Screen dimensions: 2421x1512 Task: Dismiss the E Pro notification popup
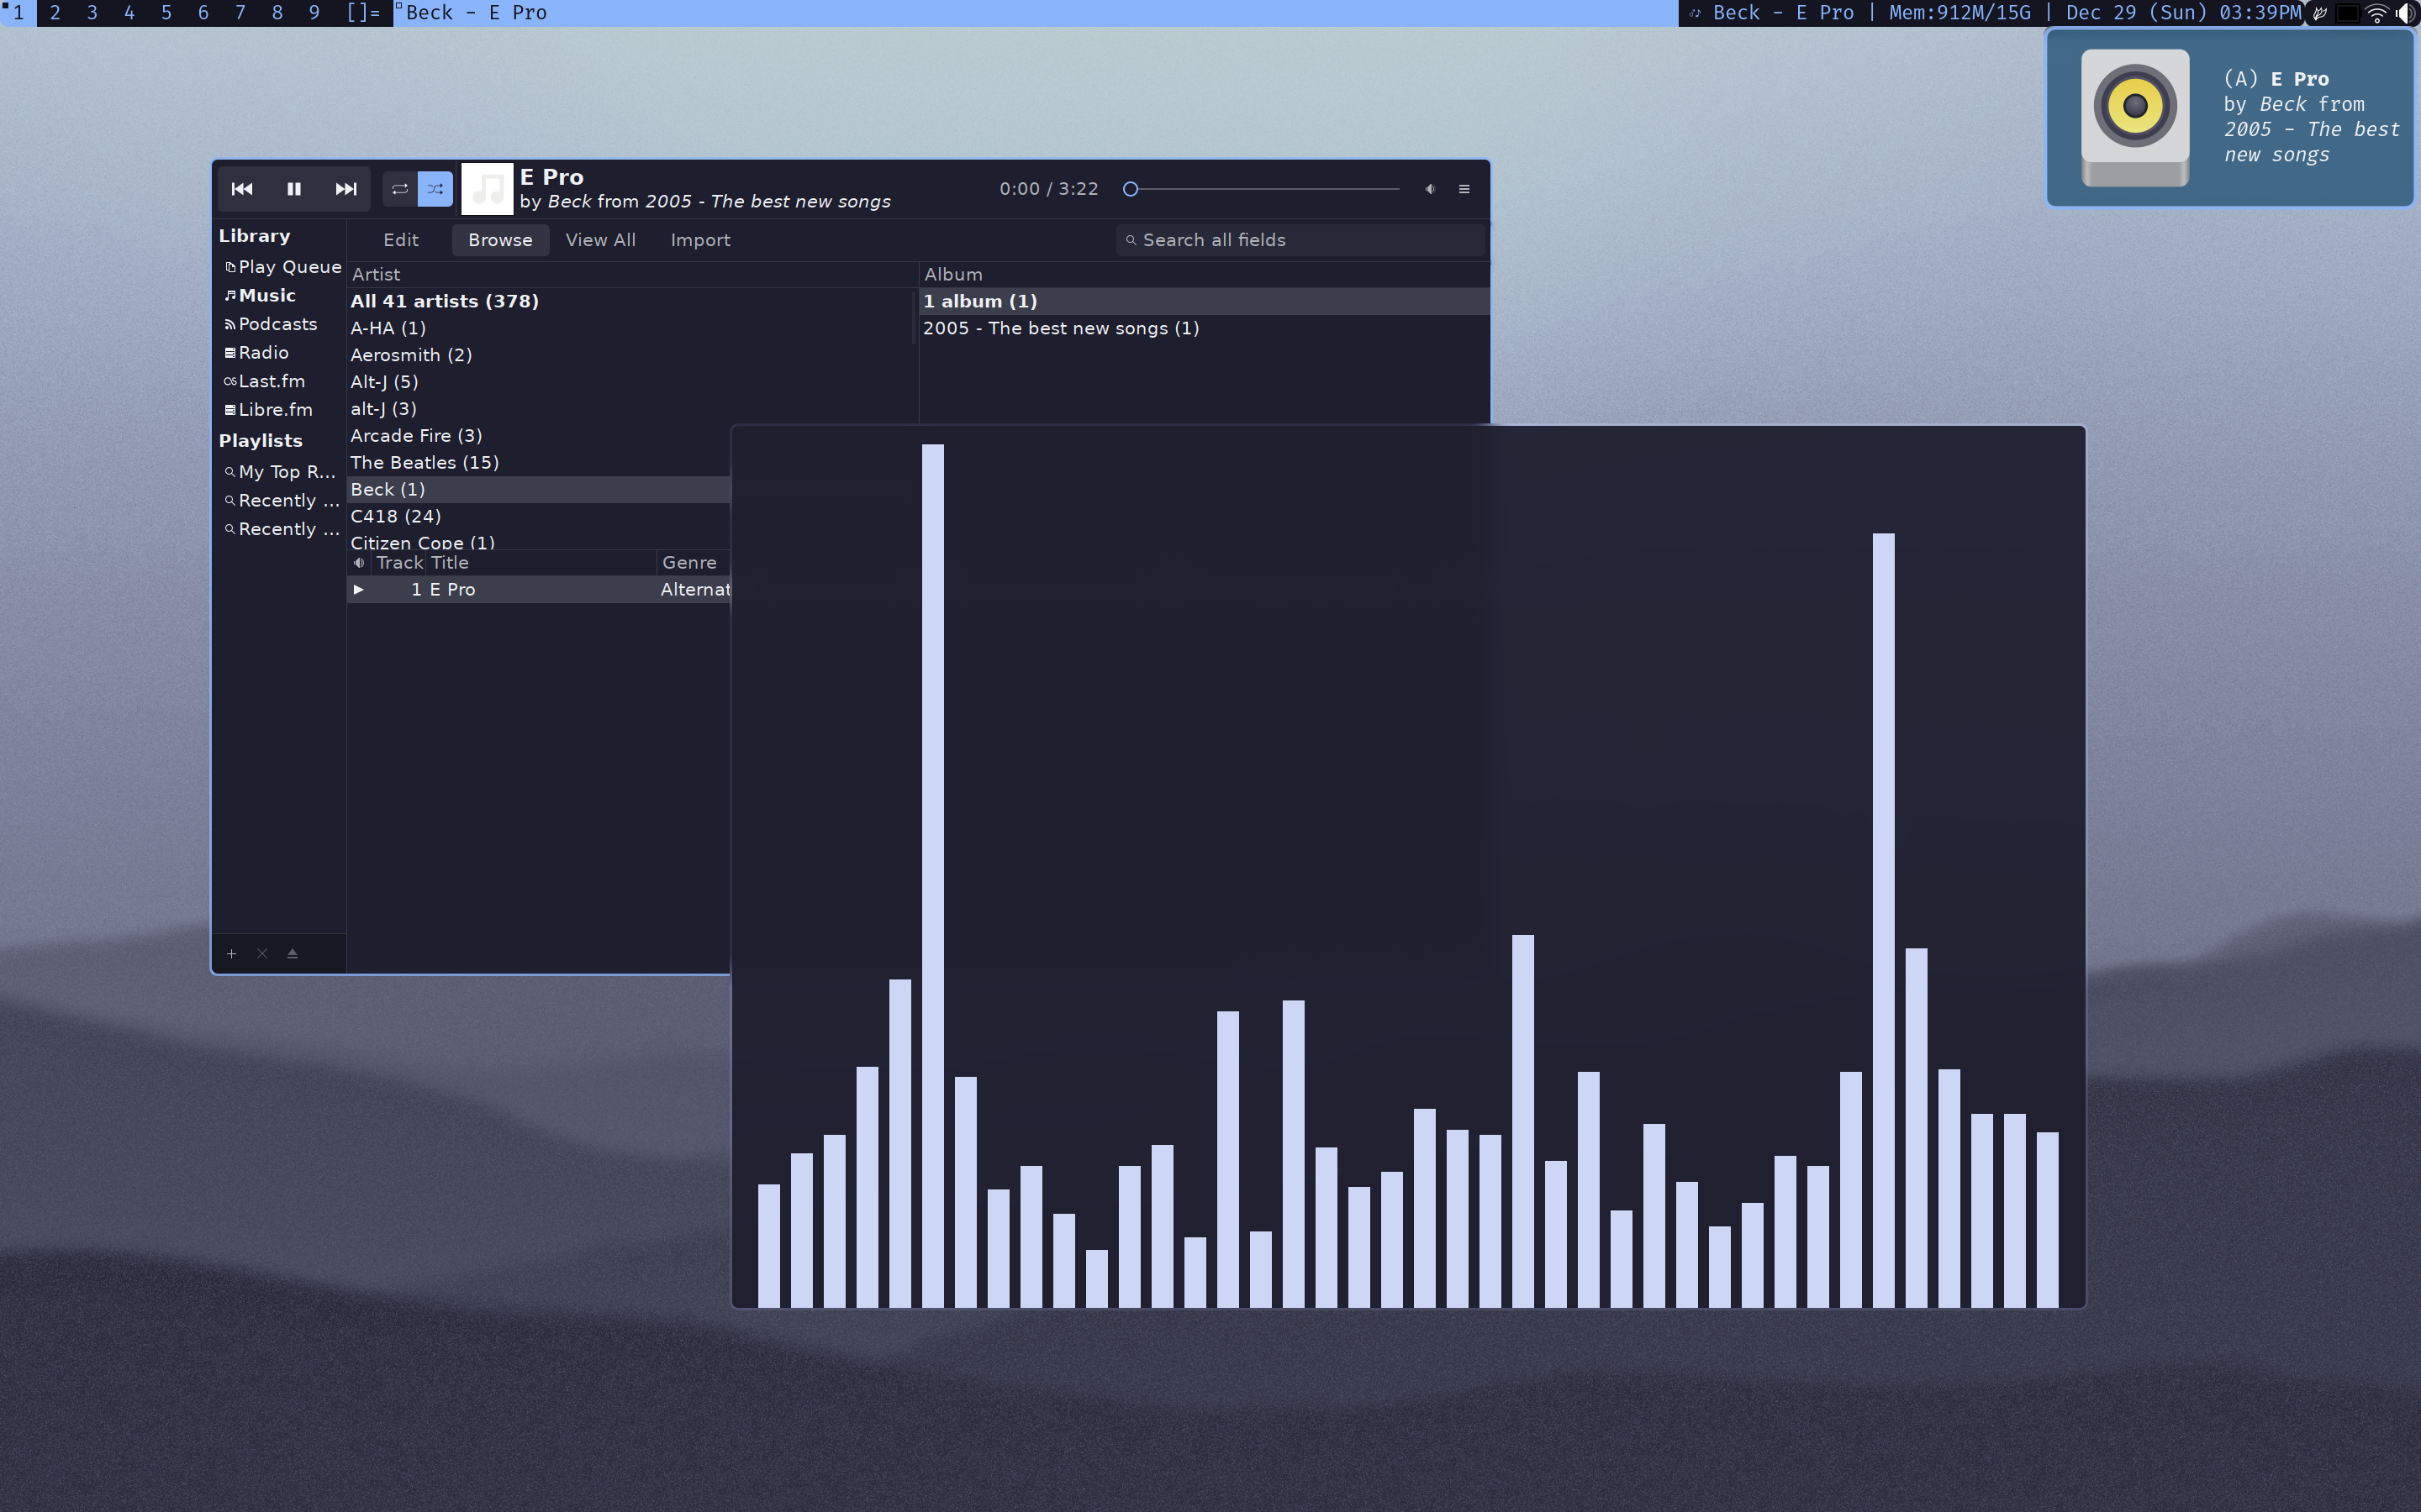[x=2231, y=118]
